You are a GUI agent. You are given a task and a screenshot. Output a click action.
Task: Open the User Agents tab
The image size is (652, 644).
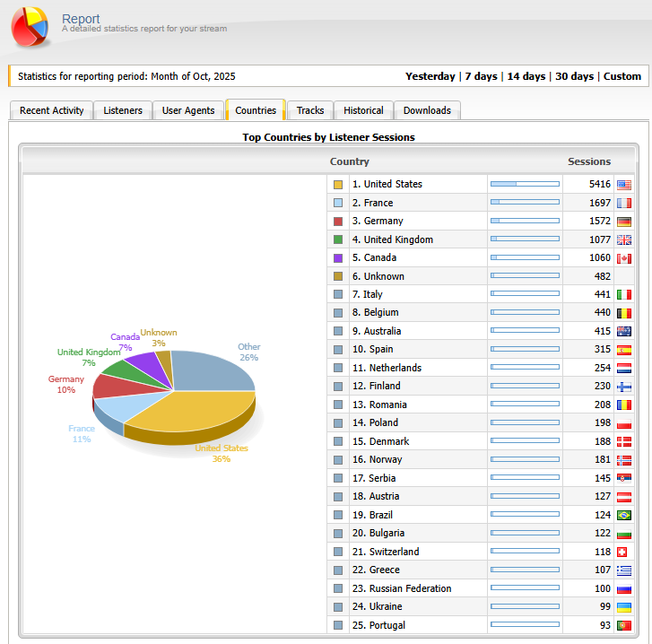(188, 110)
